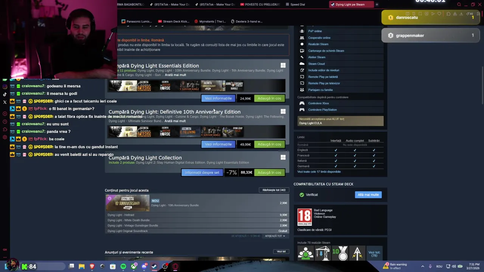Open Steam from the taskbar

coord(154,266)
